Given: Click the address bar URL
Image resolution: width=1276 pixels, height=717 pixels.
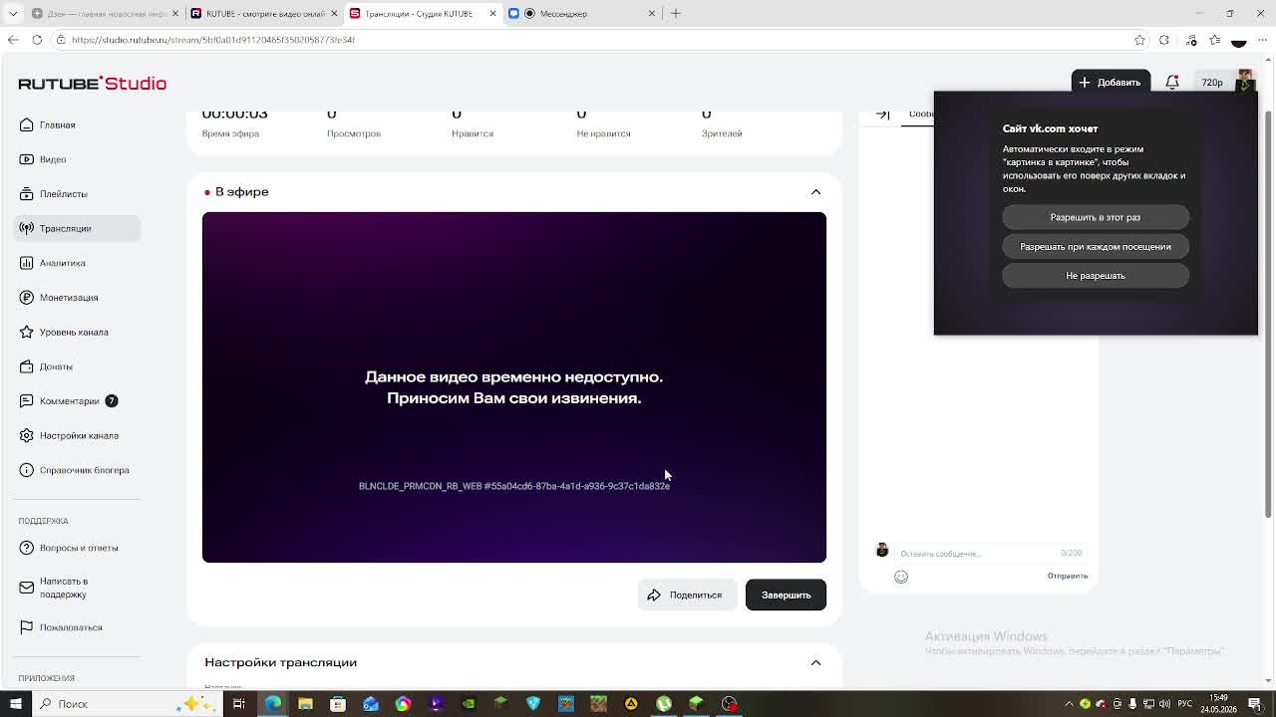Looking at the screenshot, I should [x=213, y=40].
